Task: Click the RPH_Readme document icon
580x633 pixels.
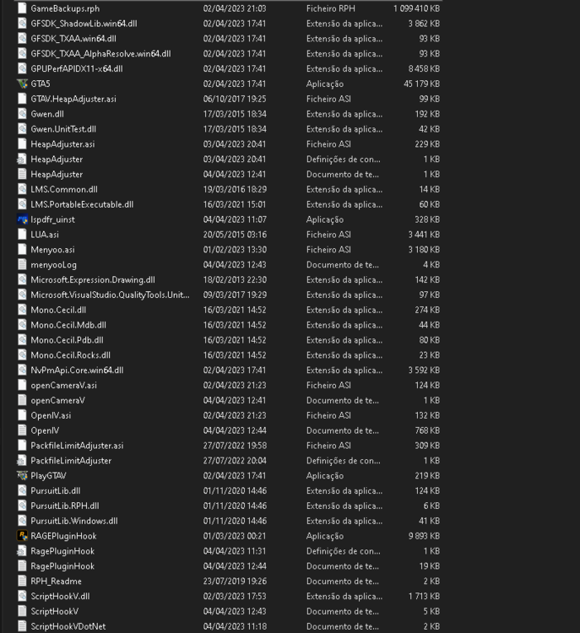Action: pos(22,582)
